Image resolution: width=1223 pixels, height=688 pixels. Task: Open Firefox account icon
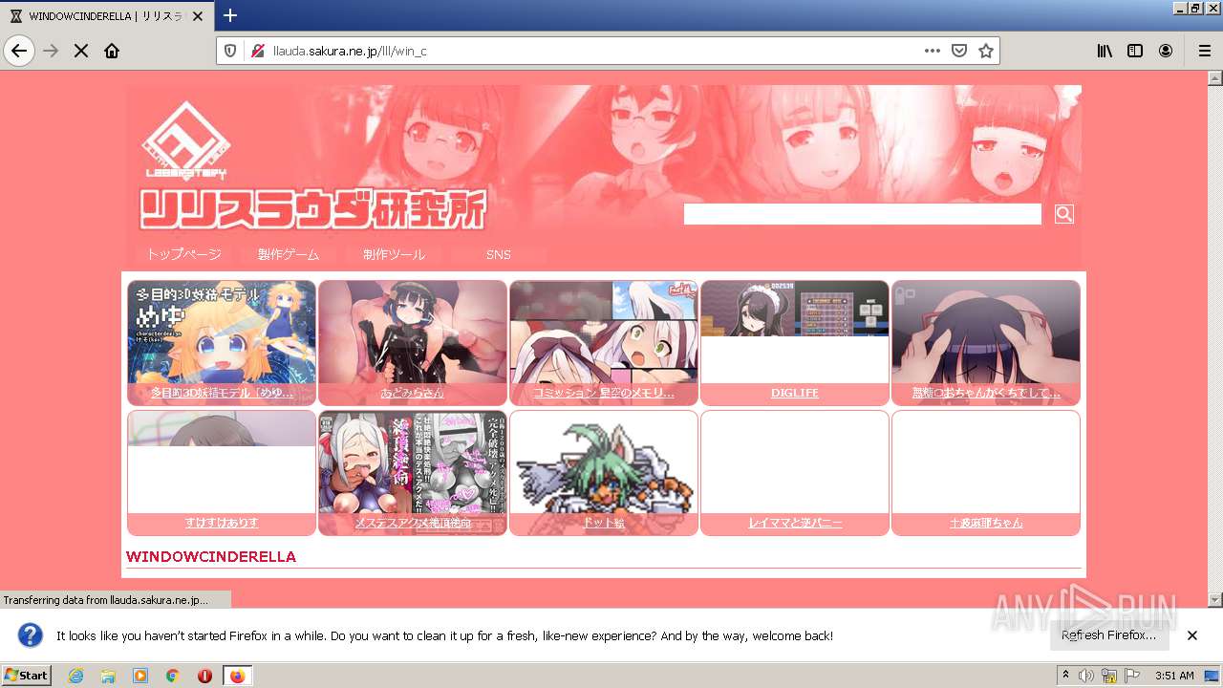(1166, 51)
